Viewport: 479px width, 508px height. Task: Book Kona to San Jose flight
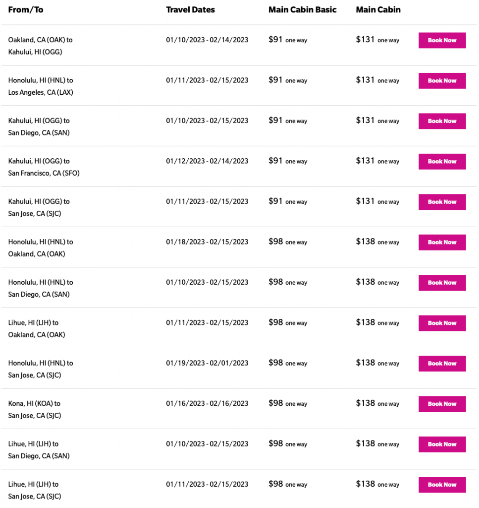coord(442,404)
